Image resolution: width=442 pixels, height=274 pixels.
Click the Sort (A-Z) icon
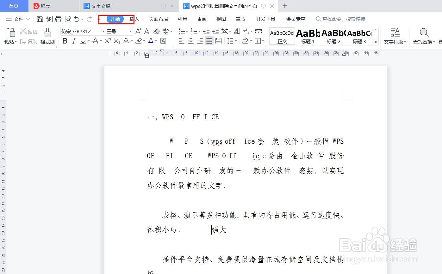pyautogui.click(x=237, y=31)
